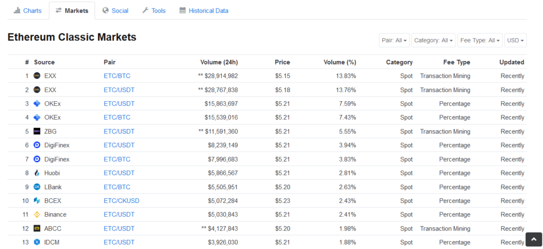Open the ETC/CKUSD pair link
The height and width of the screenshot is (249, 543).
point(121,201)
